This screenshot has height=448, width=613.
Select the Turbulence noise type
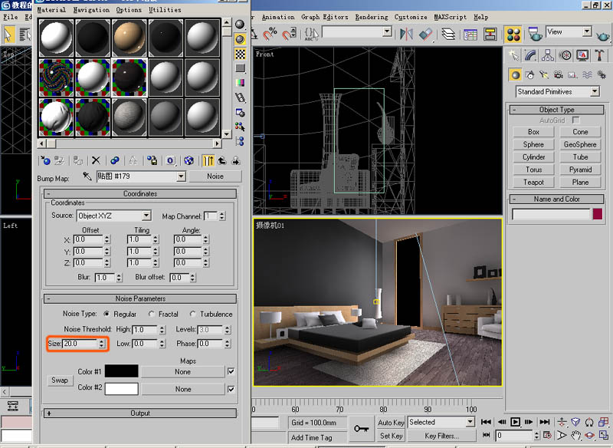(x=193, y=314)
